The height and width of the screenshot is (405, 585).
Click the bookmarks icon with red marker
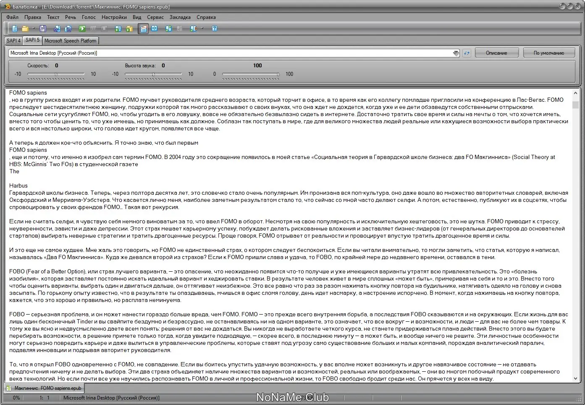tap(193, 29)
